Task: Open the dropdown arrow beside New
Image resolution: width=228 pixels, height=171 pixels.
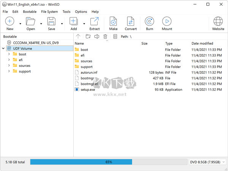Action: point(21,24)
